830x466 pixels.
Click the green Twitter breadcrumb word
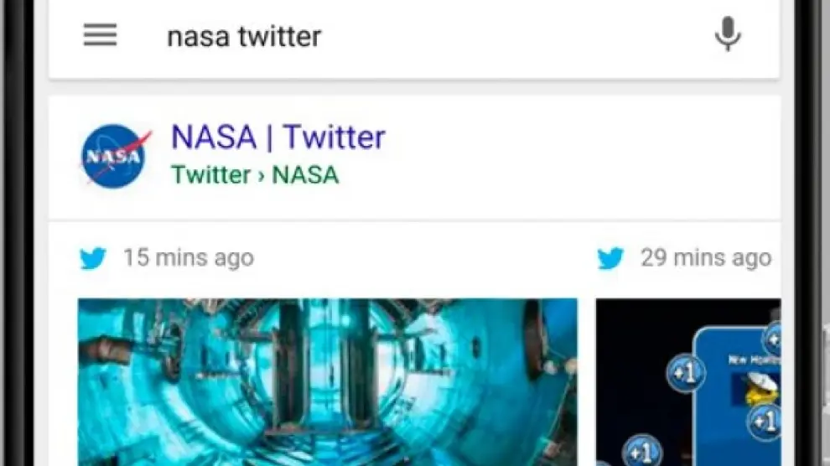click(211, 175)
